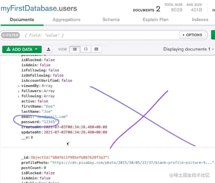Switch to table view icon
The width and height of the screenshot is (215, 183).
click(96, 49)
